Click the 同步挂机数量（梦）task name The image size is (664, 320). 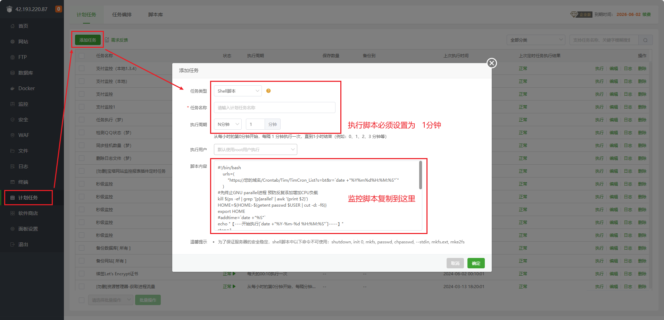click(114, 146)
